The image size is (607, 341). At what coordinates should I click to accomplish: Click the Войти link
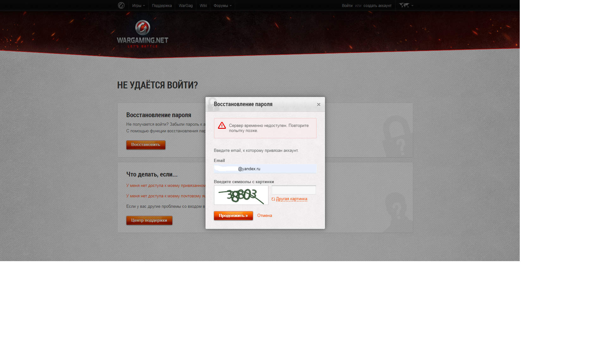click(347, 6)
